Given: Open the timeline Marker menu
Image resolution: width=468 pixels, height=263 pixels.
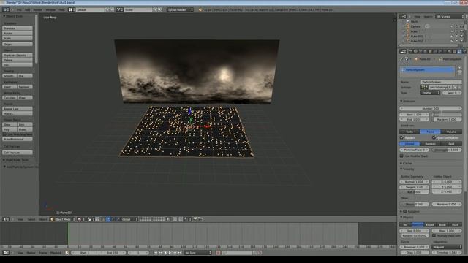Looking at the screenshot, I should coord(31,253).
